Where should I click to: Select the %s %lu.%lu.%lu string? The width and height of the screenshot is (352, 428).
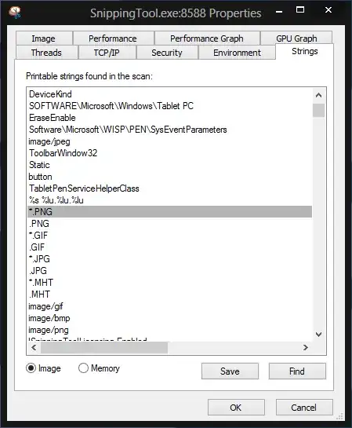click(170, 200)
